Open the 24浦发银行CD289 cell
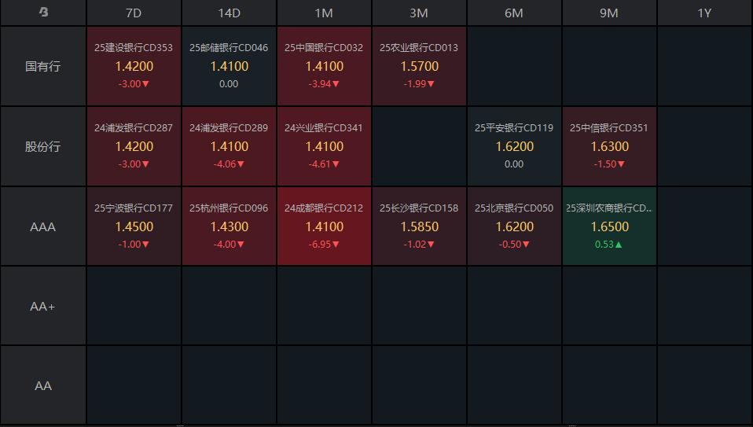Screen dimensions: 753x427 tap(229, 146)
